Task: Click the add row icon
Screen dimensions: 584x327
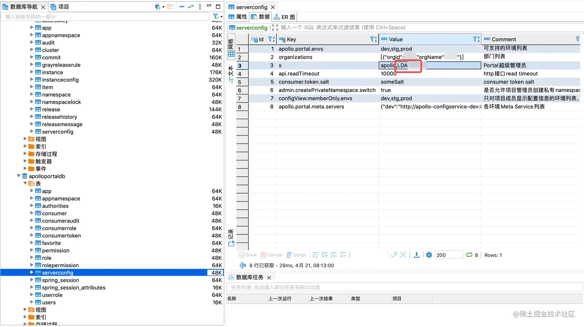Action: [x=324, y=255]
